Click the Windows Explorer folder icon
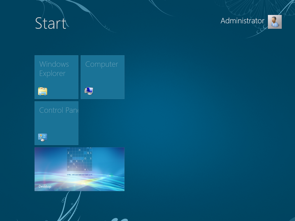The width and height of the screenshot is (295, 221). click(43, 91)
